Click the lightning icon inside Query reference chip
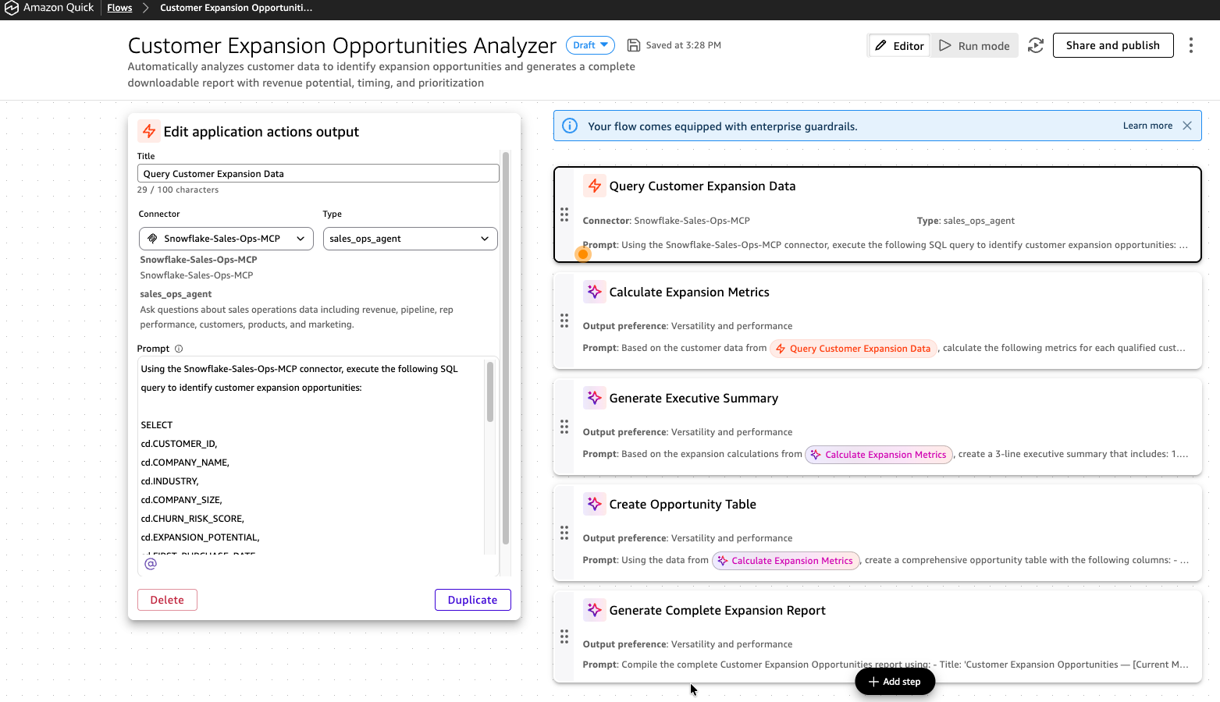This screenshot has width=1220, height=702. pyautogui.click(x=781, y=349)
